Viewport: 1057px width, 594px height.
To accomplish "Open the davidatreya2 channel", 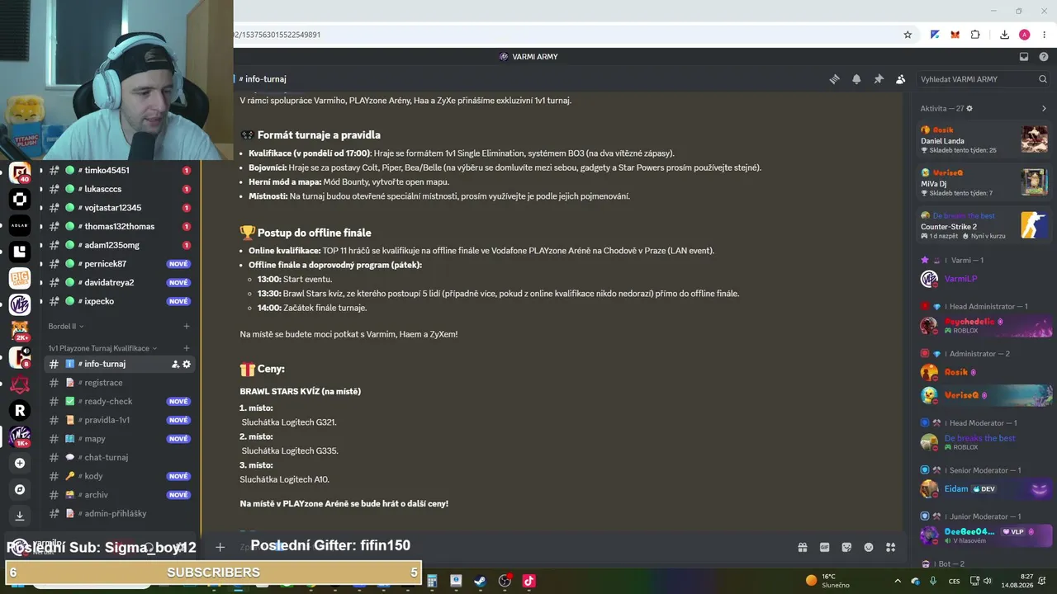I will coord(120,282).
